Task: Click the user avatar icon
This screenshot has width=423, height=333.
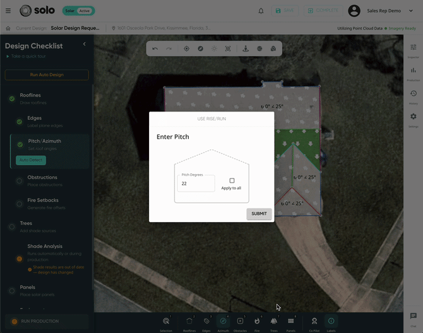Action: pos(354,11)
